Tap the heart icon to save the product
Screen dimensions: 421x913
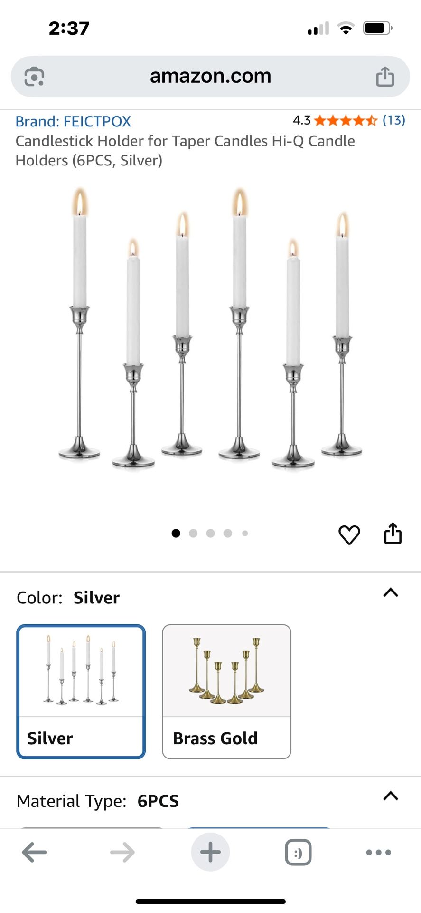350,534
